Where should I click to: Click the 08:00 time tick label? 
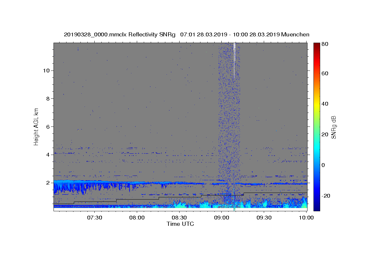pos(137,218)
